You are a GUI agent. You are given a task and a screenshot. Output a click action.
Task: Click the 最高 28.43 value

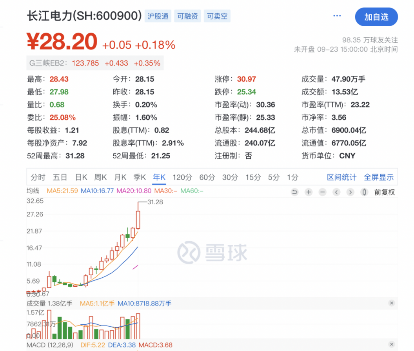pyautogui.click(x=59, y=79)
